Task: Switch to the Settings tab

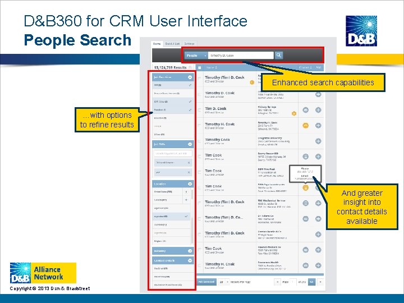Action: tap(189, 44)
